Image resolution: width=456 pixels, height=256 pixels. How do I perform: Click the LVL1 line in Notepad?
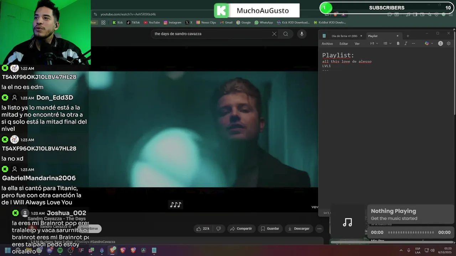[x=326, y=66]
